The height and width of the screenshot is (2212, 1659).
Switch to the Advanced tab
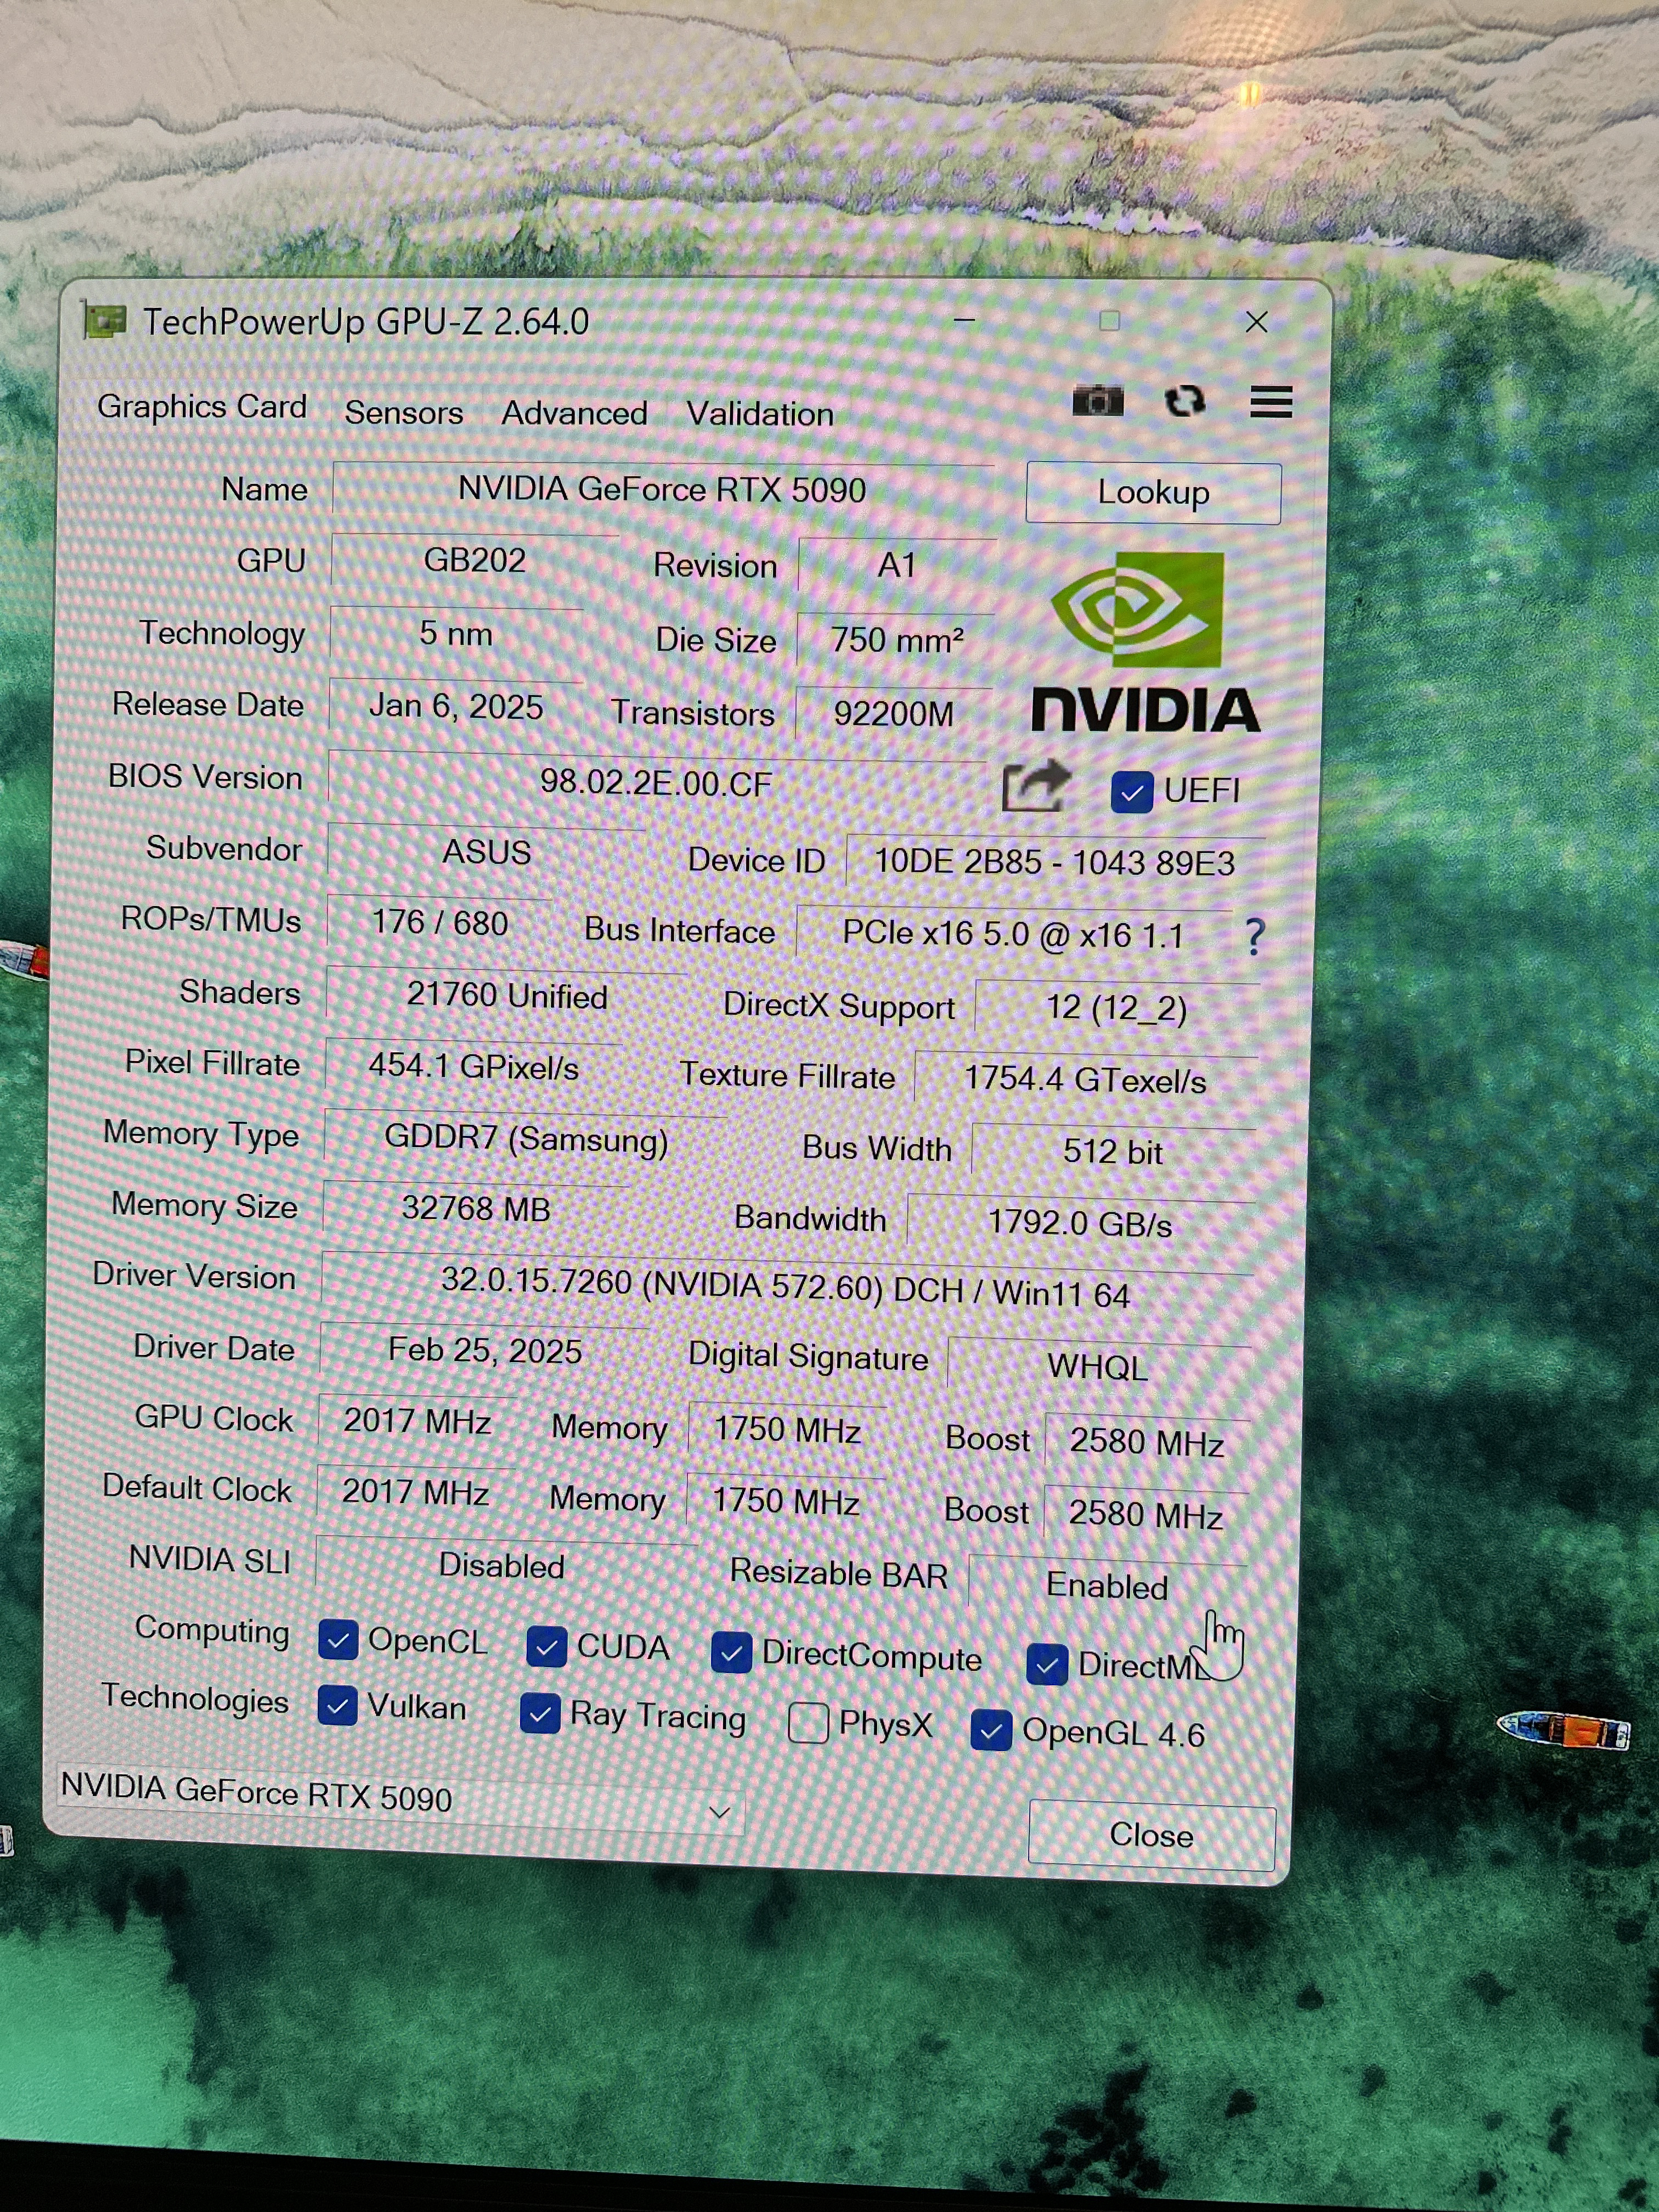(574, 413)
